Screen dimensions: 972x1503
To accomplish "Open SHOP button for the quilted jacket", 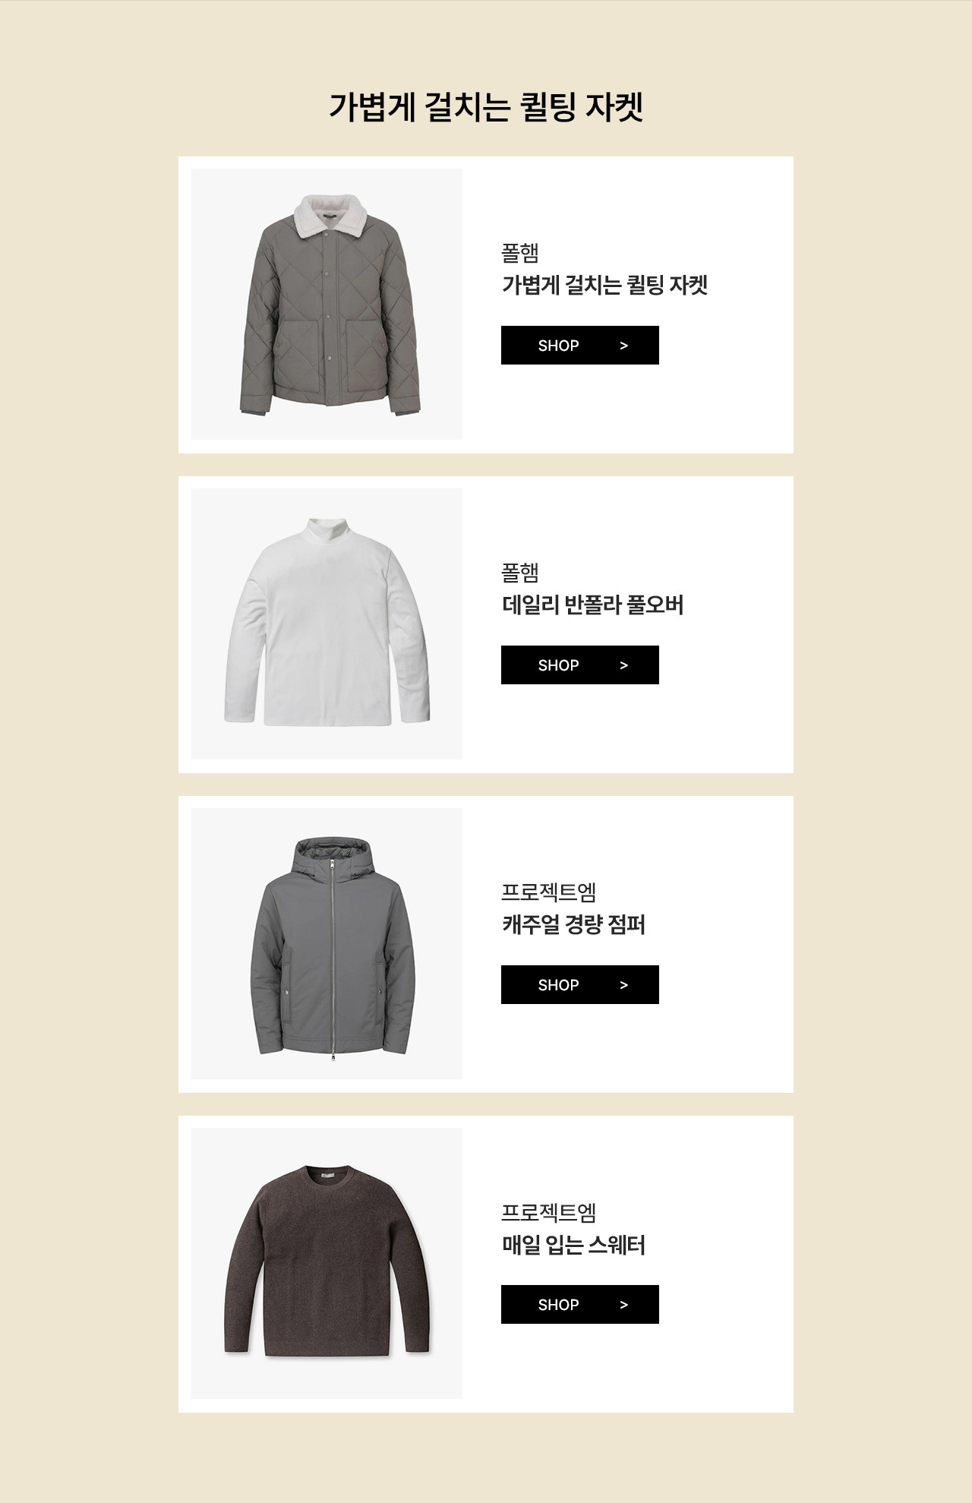I will pyautogui.click(x=580, y=346).
